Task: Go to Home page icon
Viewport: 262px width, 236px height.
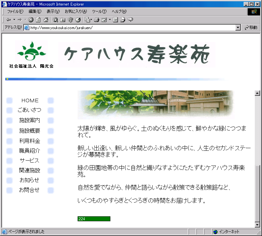Action: click(x=46, y=20)
